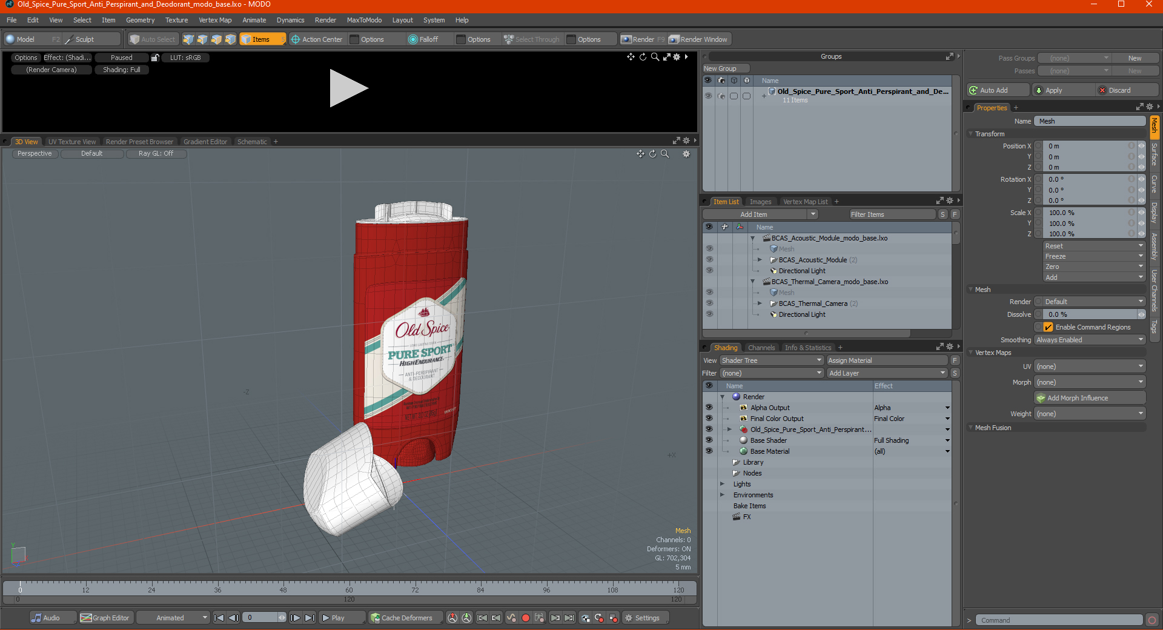Collapse BCAS_Acoustic_Module_modo_base.lxo scene
Image resolution: width=1163 pixels, height=630 pixels.
click(x=753, y=238)
